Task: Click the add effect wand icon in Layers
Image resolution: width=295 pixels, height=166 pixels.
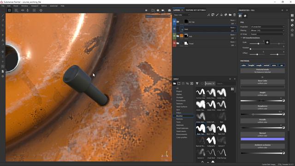Action: 208,15
